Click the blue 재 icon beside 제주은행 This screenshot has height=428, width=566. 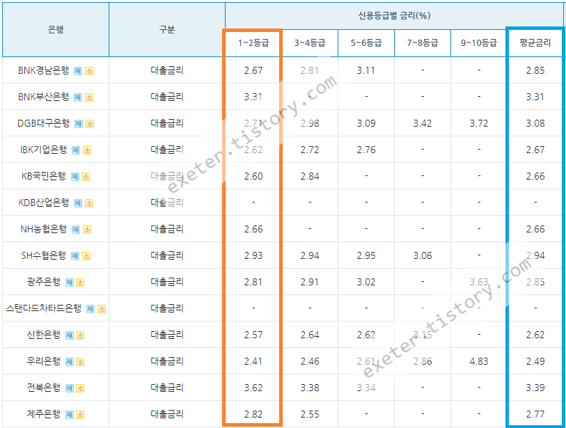coord(70,415)
